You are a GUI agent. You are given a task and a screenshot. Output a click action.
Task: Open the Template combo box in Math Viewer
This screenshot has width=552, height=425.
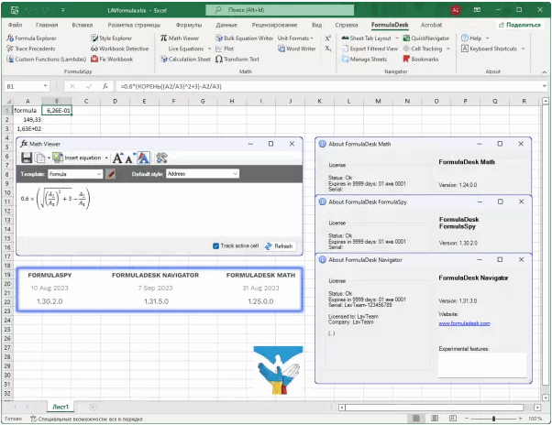pos(75,174)
